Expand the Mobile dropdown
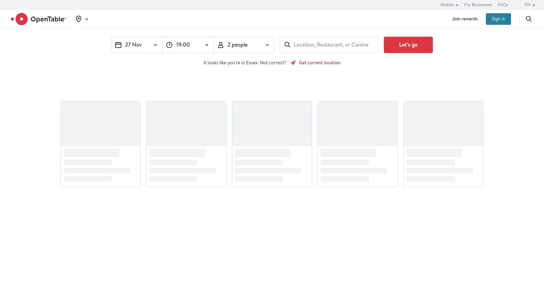Image resolution: width=544 pixels, height=306 pixels. 449,5
